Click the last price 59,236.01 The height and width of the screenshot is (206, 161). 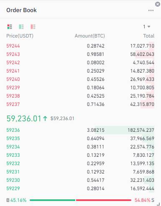[x=24, y=118]
